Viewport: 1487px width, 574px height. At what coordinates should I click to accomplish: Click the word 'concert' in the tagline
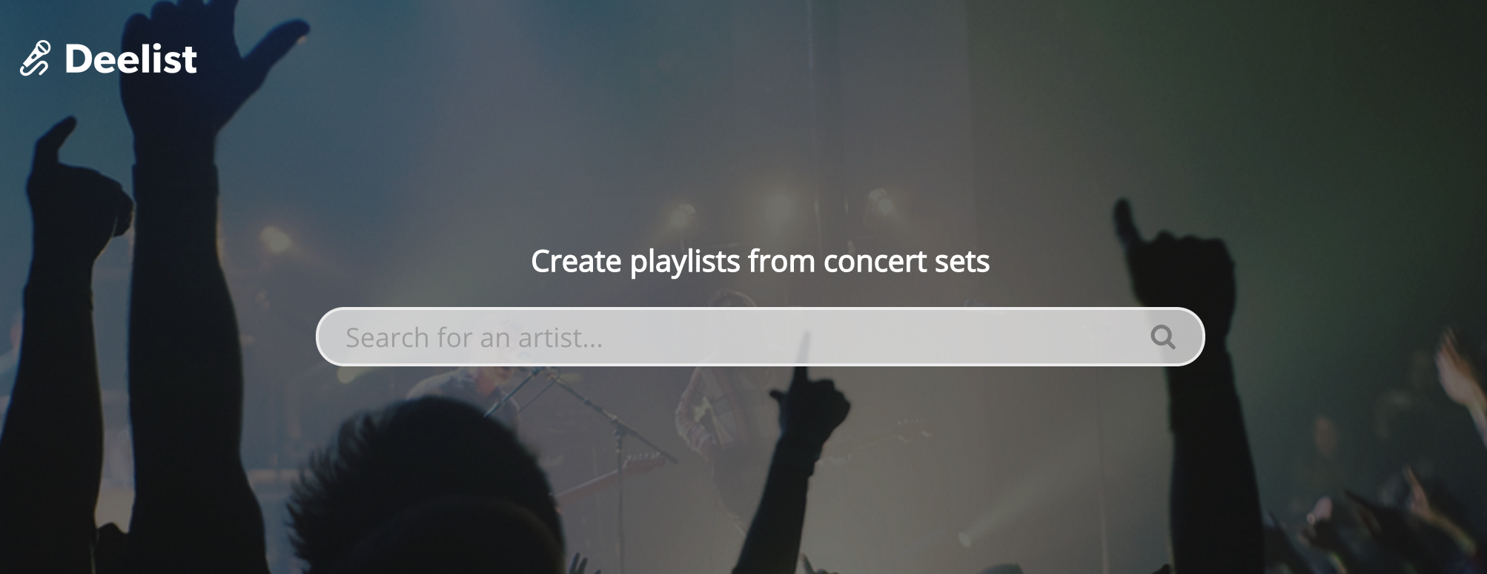click(875, 262)
